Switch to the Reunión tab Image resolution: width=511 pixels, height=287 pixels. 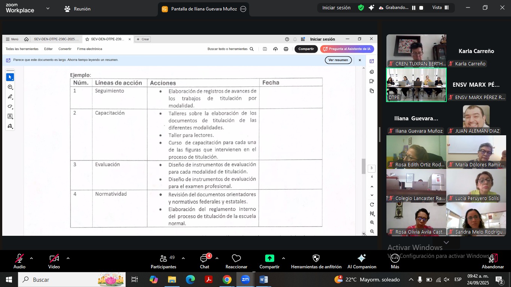pyautogui.click(x=77, y=9)
